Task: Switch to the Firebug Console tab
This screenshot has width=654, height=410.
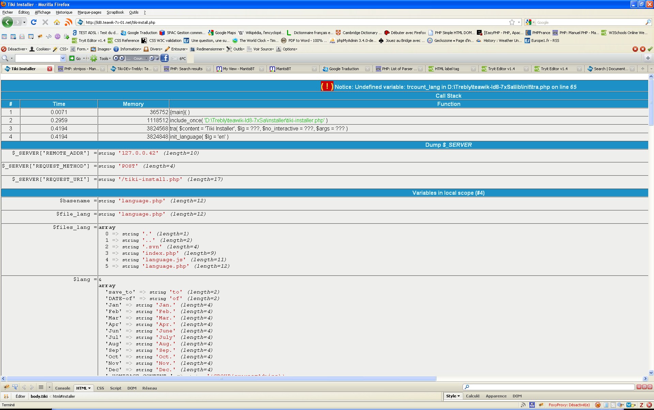Action: click(x=63, y=388)
